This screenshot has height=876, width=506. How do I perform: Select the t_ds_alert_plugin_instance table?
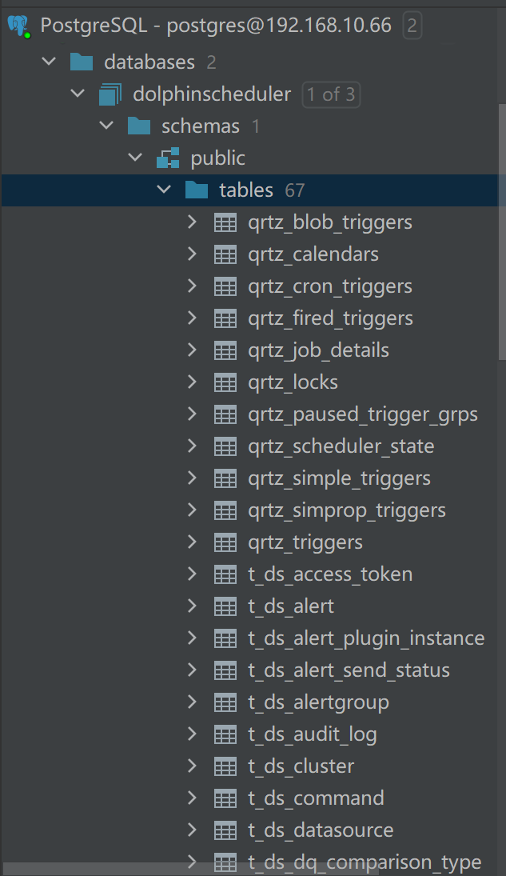click(366, 638)
